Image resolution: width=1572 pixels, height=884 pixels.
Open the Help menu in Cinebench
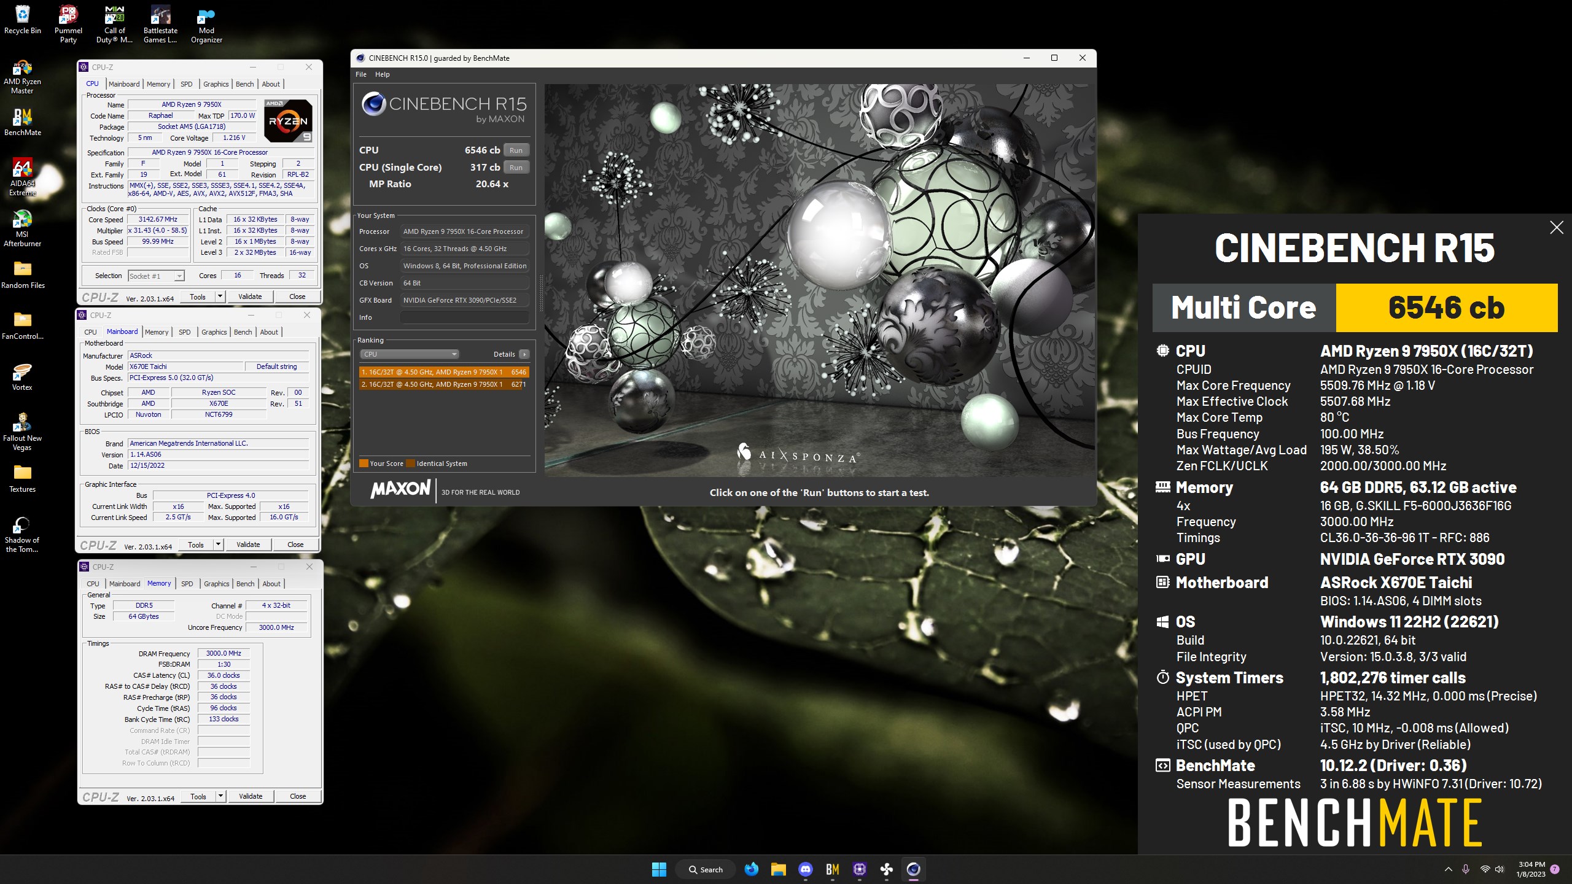point(383,74)
